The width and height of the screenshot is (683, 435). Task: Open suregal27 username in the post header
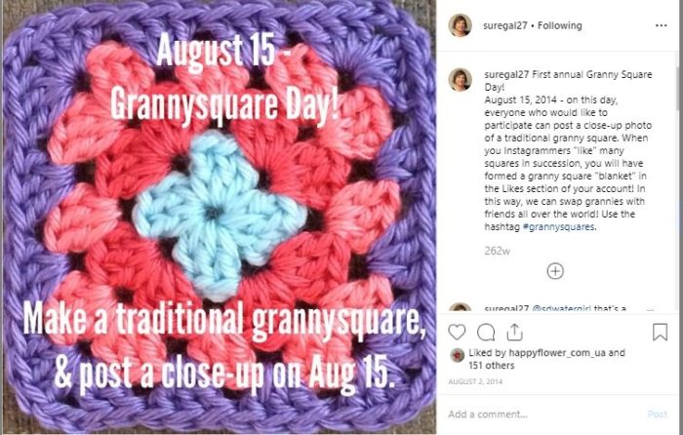[x=505, y=25]
